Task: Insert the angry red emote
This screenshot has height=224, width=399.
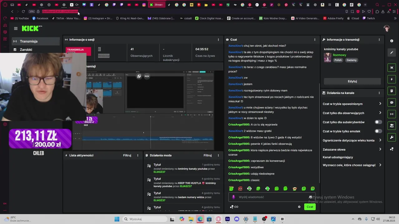Action: click(240, 189)
